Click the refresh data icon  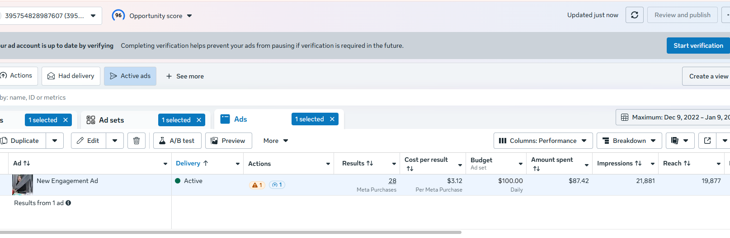[x=634, y=15]
